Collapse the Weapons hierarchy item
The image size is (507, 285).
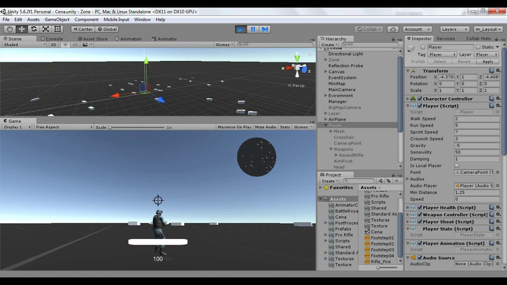click(331, 149)
